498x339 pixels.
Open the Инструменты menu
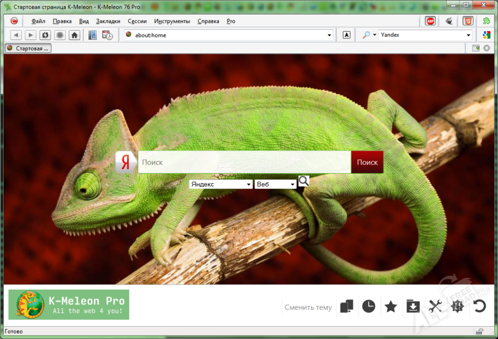pyautogui.click(x=172, y=21)
